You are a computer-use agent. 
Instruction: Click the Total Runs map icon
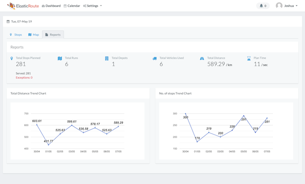tap(59, 58)
